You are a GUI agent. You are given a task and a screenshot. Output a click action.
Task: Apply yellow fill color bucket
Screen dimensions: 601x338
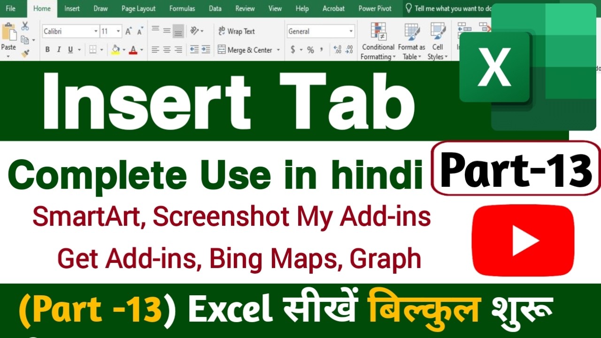pyautogui.click(x=116, y=50)
